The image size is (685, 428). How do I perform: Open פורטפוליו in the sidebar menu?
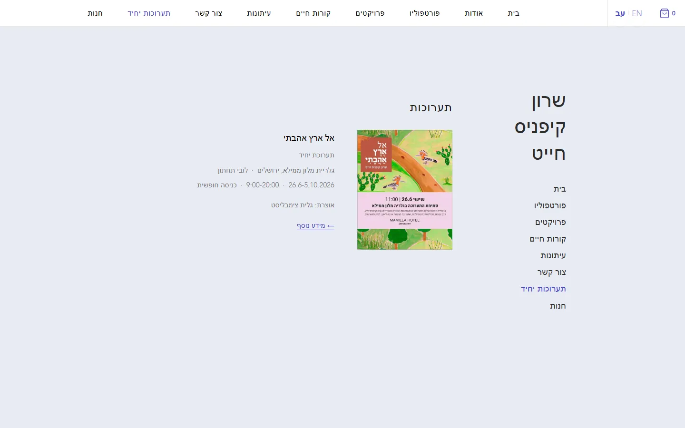point(550,205)
